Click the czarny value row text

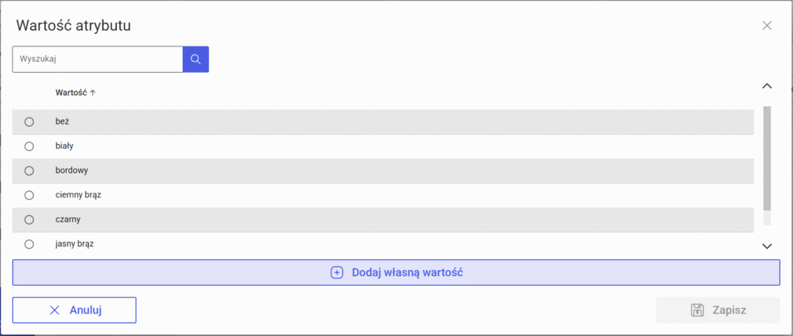tap(68, 220)
